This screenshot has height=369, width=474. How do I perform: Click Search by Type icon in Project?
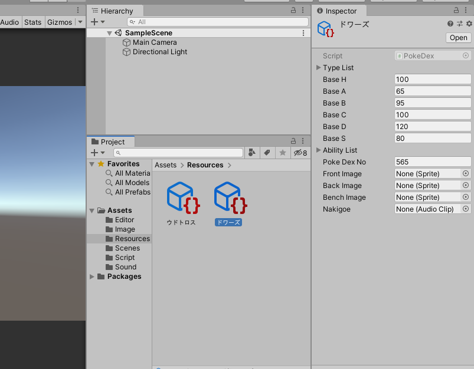tap(252, 153)
